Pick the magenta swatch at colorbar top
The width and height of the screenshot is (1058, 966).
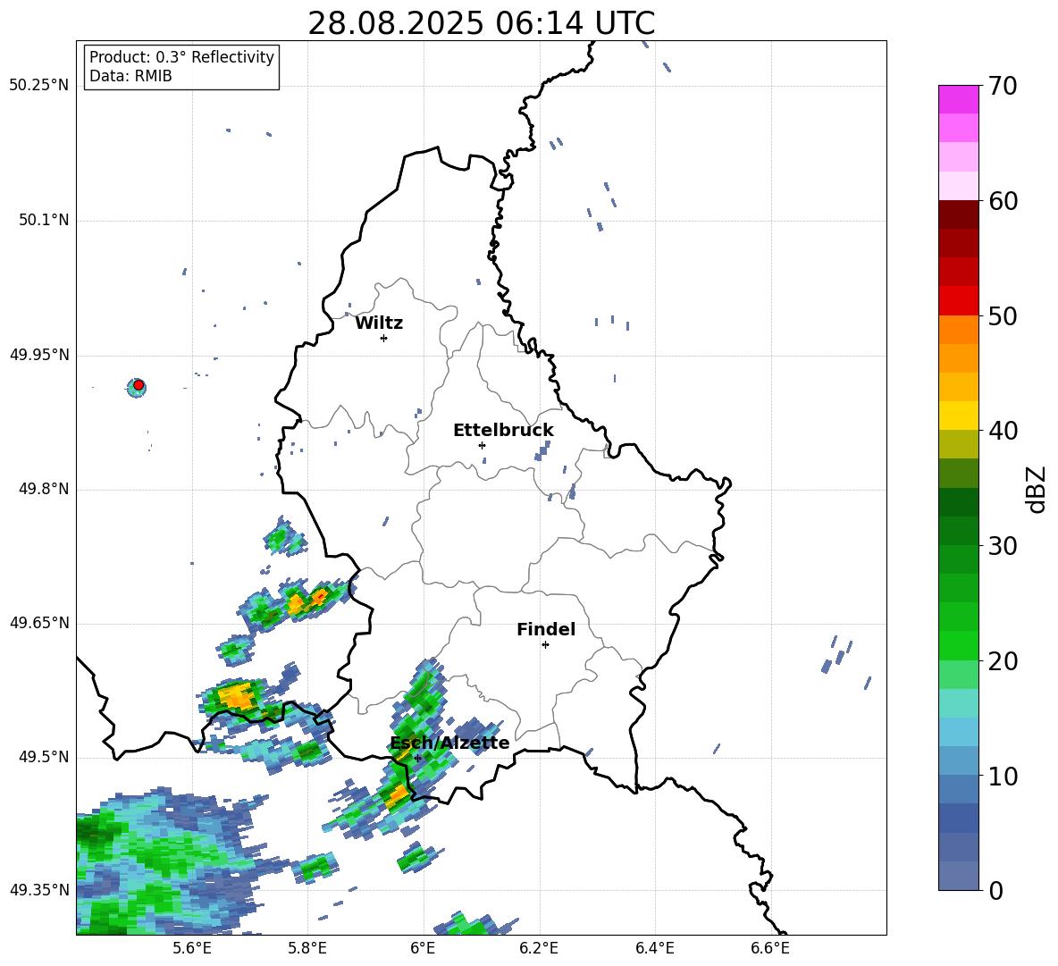(958, 99)
